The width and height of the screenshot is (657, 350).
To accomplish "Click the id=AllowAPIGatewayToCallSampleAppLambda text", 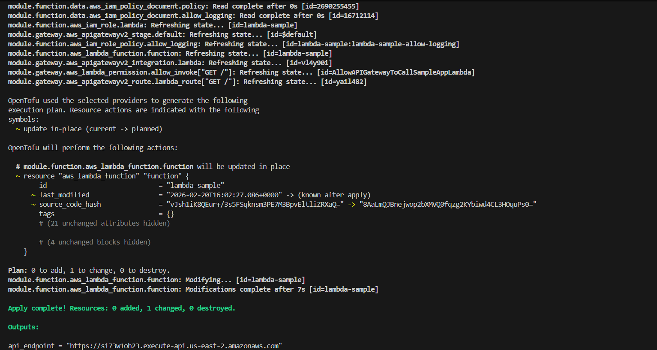I will [396, 72].
